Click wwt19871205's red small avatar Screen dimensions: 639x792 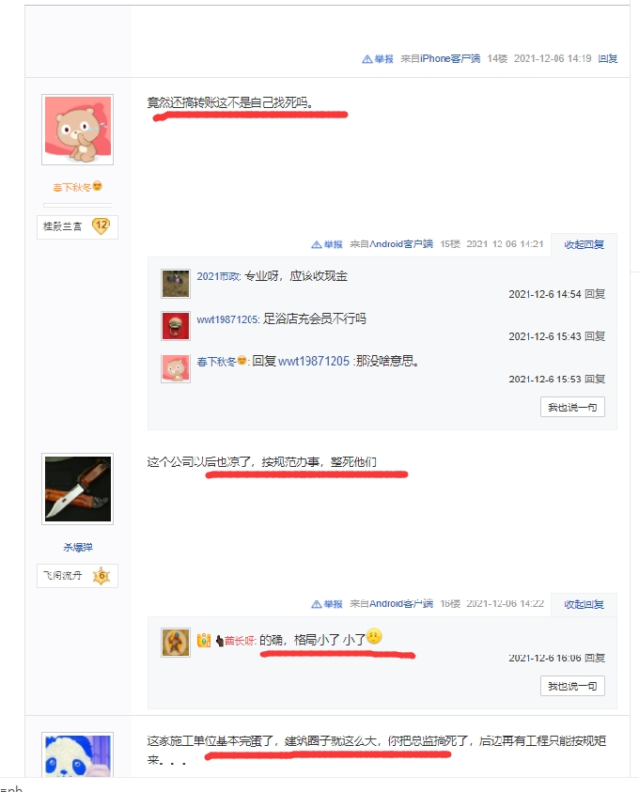pyautogui.click(x=176, y=326)
